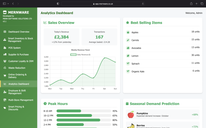
Task: Click the 12-2 PM progress bar
Action: point(84,120)
